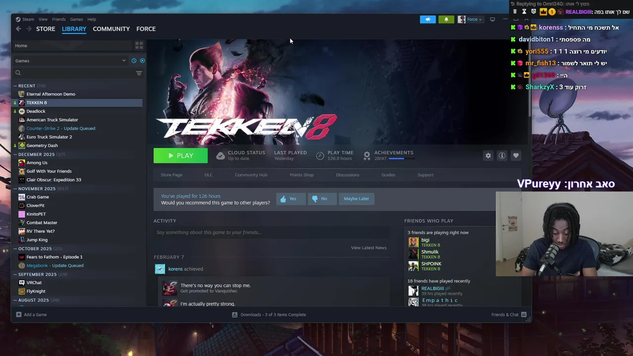633x356 pixels.
Task: Open the blue announcements megaphone button
Action: (428, 19)
